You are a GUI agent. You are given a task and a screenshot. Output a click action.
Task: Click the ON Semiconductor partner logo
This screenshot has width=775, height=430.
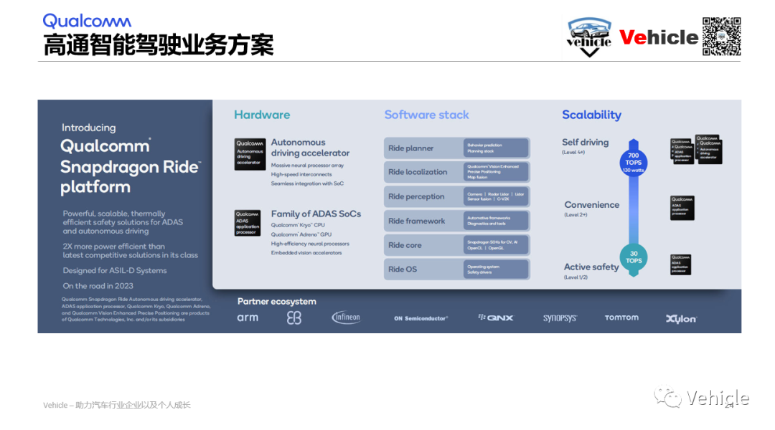click(x=421, y=318)
